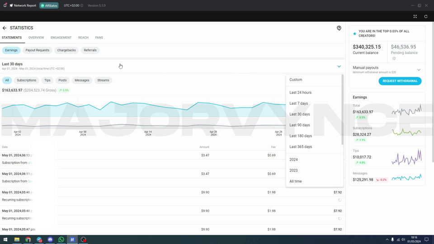Open the Payout Requests section
This screenshot has height=244, width=434.
pos(38,50)
